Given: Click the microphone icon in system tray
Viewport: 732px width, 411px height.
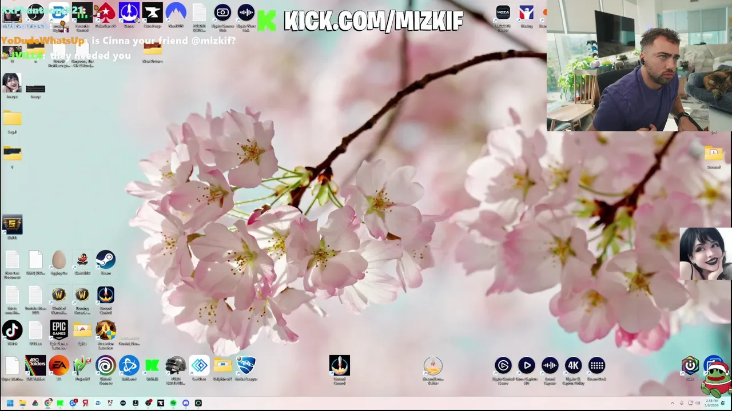Looking at the screenshot, I should [x=682, y=403].
